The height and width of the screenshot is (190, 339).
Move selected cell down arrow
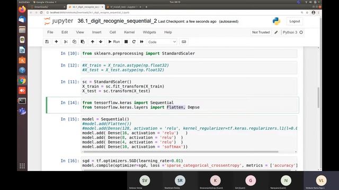pyautogui.click(x=101, y=42)
